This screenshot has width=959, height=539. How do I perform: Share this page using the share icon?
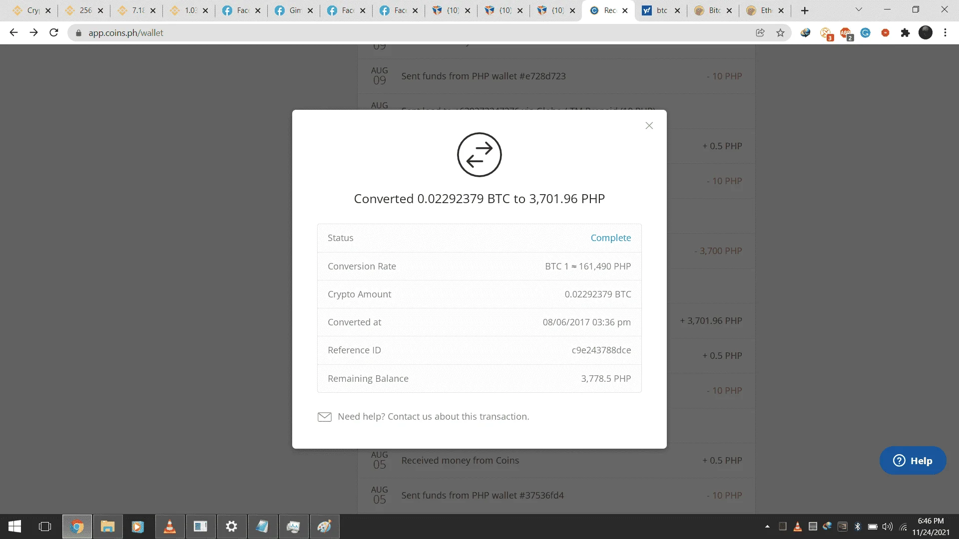pos(760,33)
